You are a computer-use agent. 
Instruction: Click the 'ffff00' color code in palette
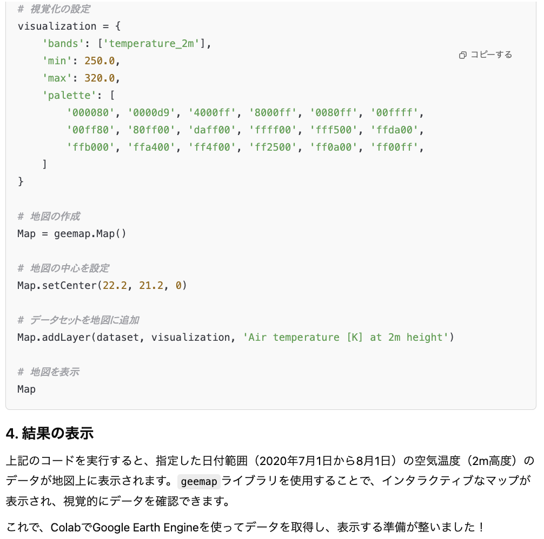tap(273, 130)
